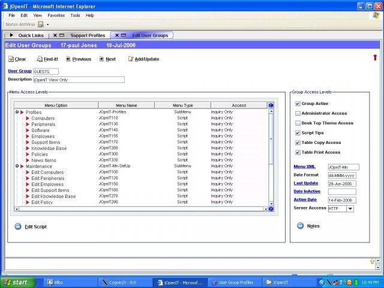Collapse the Profiles submenu tree node
The width and height of the screenshot is (384, 288).
17,112
